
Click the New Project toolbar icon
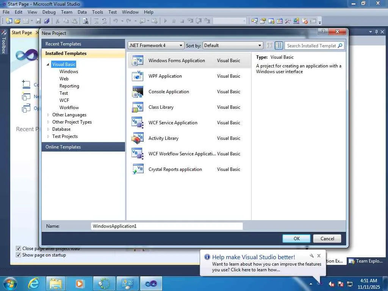[x=9, y=21]
